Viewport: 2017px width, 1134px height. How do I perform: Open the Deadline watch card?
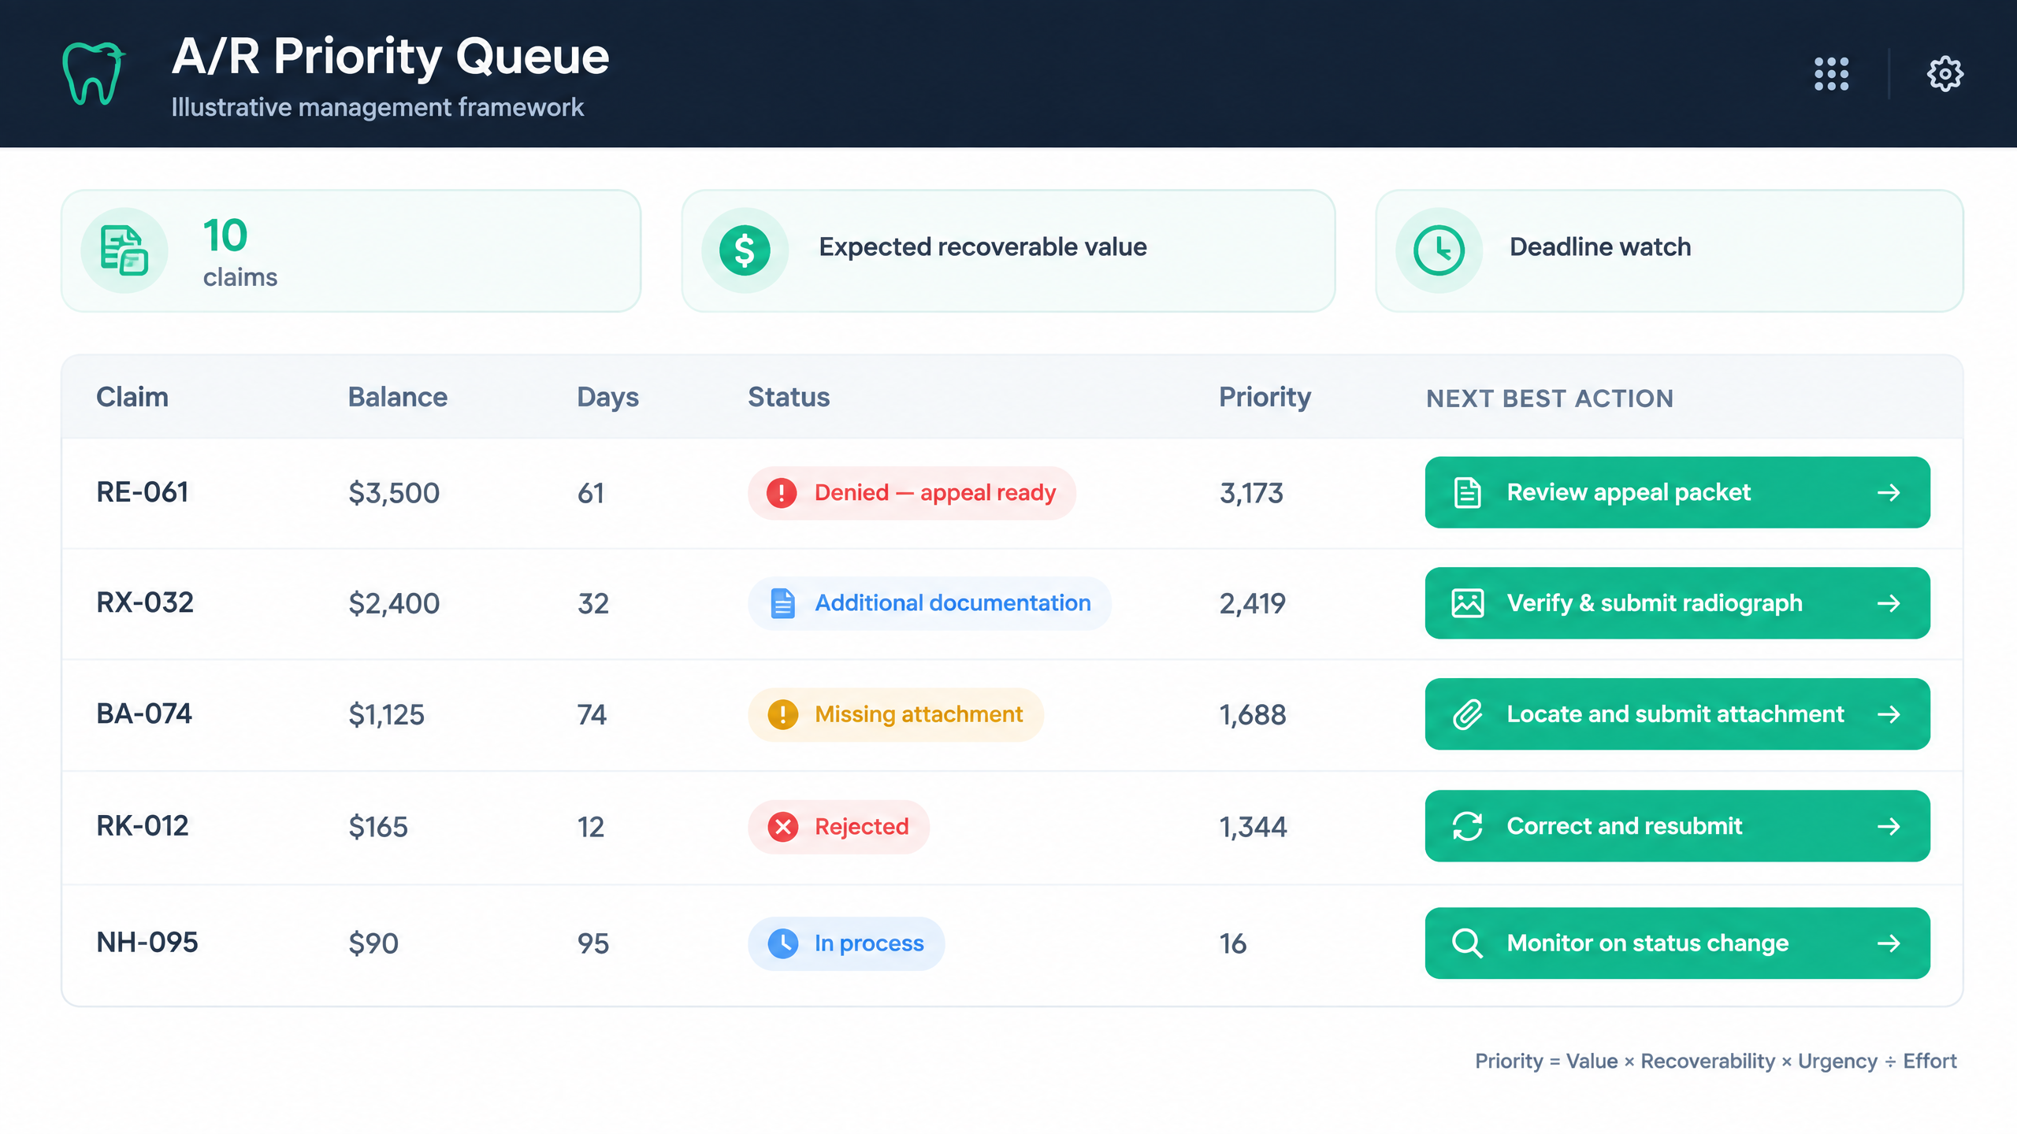pos(1669,250)
